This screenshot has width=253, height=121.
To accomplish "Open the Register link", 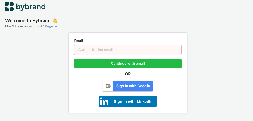I will point(51,26).
